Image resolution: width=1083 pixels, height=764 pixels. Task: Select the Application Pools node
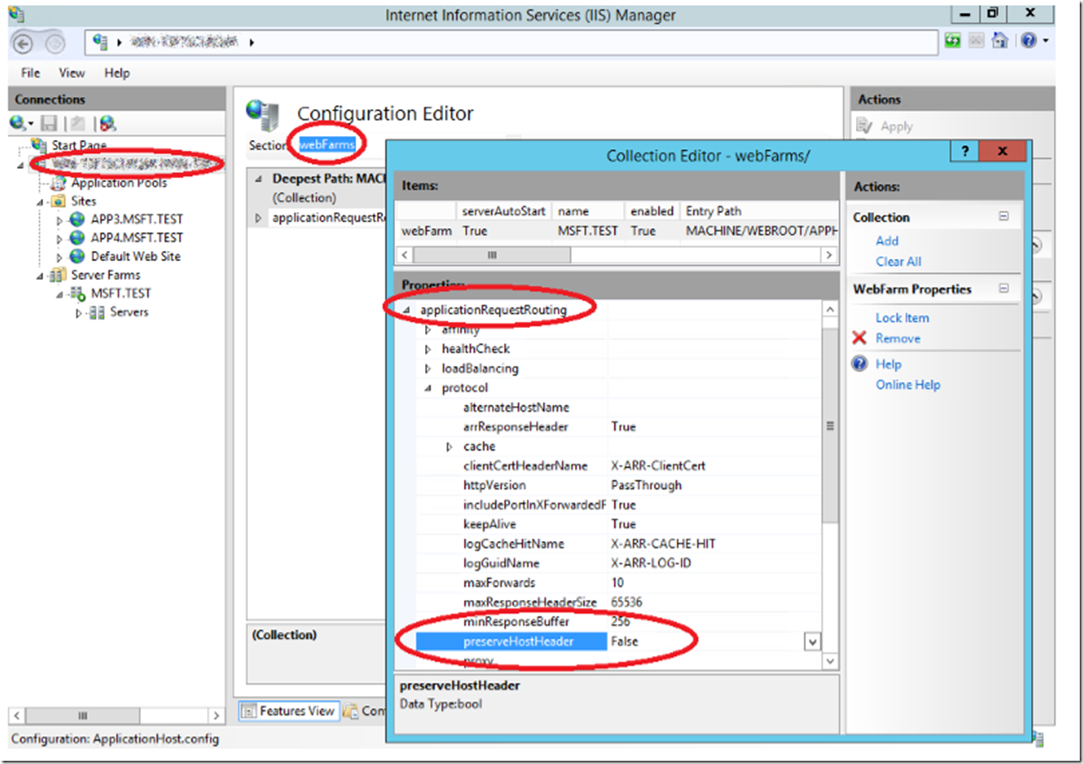[118, 183]
